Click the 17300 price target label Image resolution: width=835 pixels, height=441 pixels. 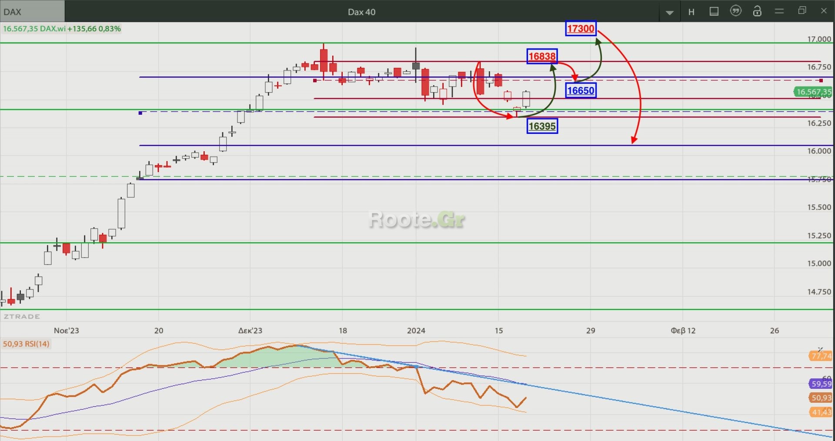coord(581,29)
